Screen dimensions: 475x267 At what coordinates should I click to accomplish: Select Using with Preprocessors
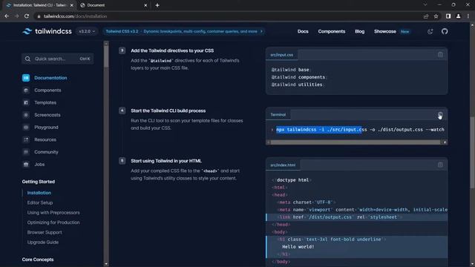point(53,213)
